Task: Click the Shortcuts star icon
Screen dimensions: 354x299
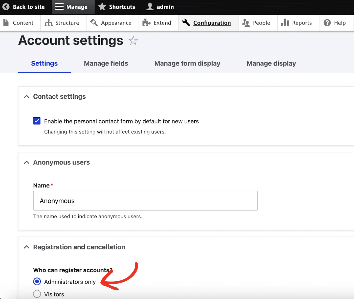Action: pos(102,7)
